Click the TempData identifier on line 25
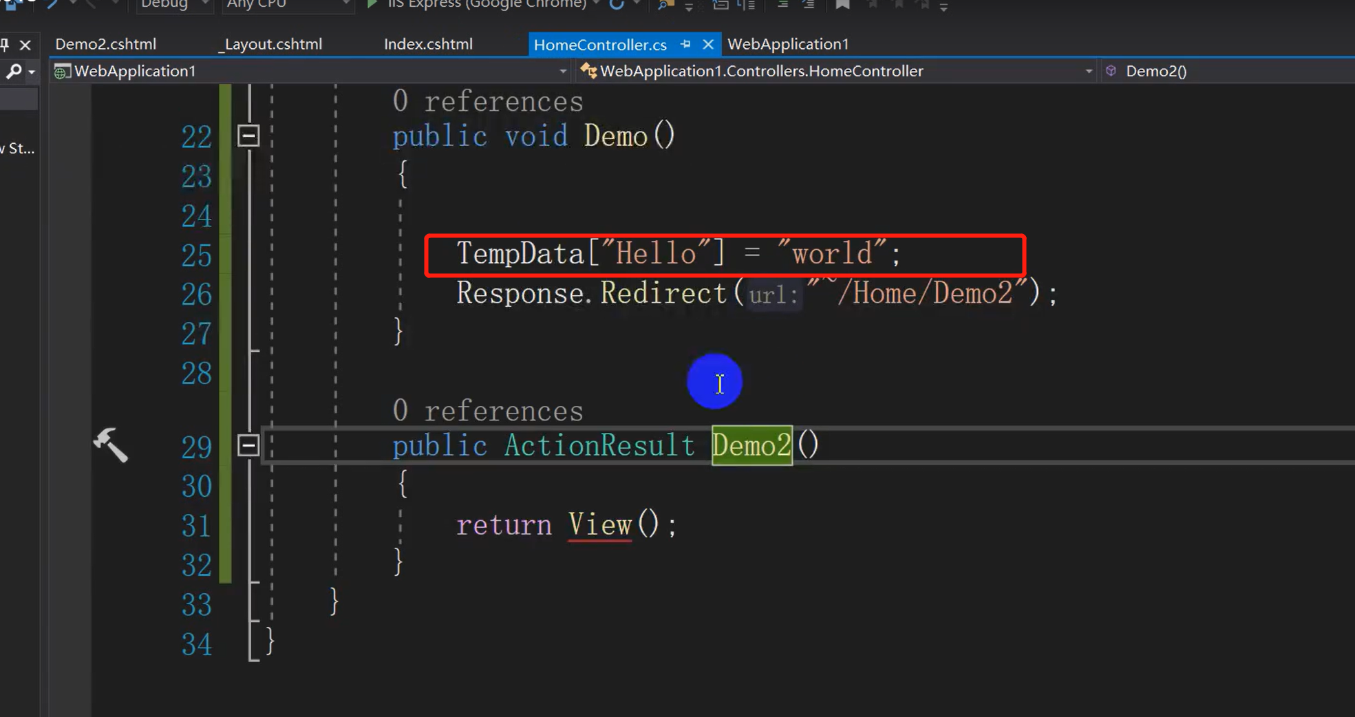 [520, 254]
